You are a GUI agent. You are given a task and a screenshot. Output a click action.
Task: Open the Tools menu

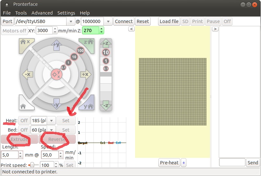coord(21,13)
